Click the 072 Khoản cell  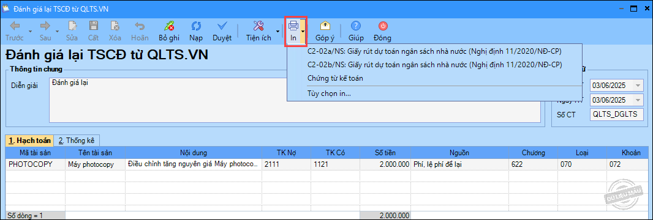tap(627, 164)
